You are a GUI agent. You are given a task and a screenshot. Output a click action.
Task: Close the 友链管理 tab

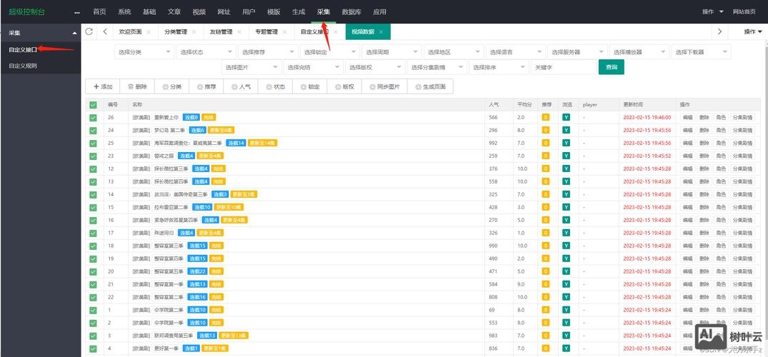click(239, 32)
